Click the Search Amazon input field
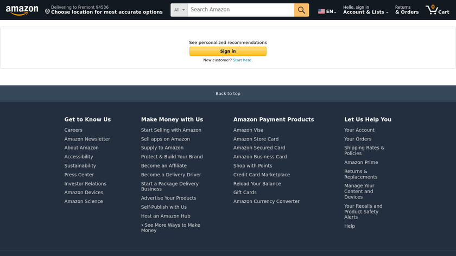 (x=240, y=10)
